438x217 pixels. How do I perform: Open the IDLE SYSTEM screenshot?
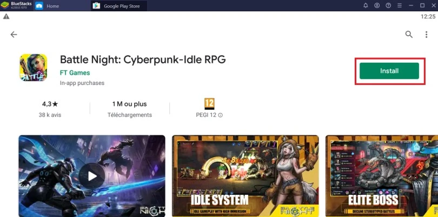click(245, 176)
